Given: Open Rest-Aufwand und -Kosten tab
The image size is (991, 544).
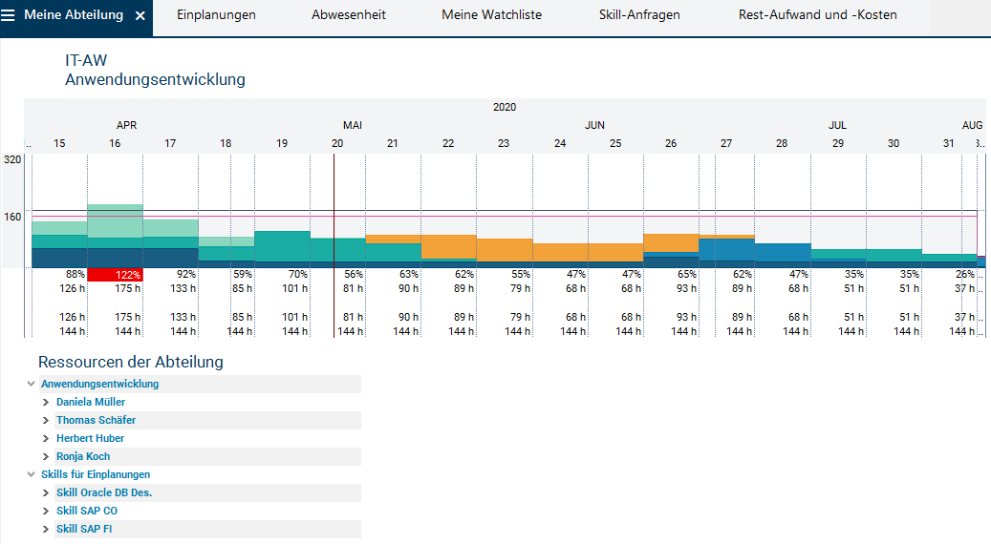Looking at the screenshot, I should tap(818, 15).
